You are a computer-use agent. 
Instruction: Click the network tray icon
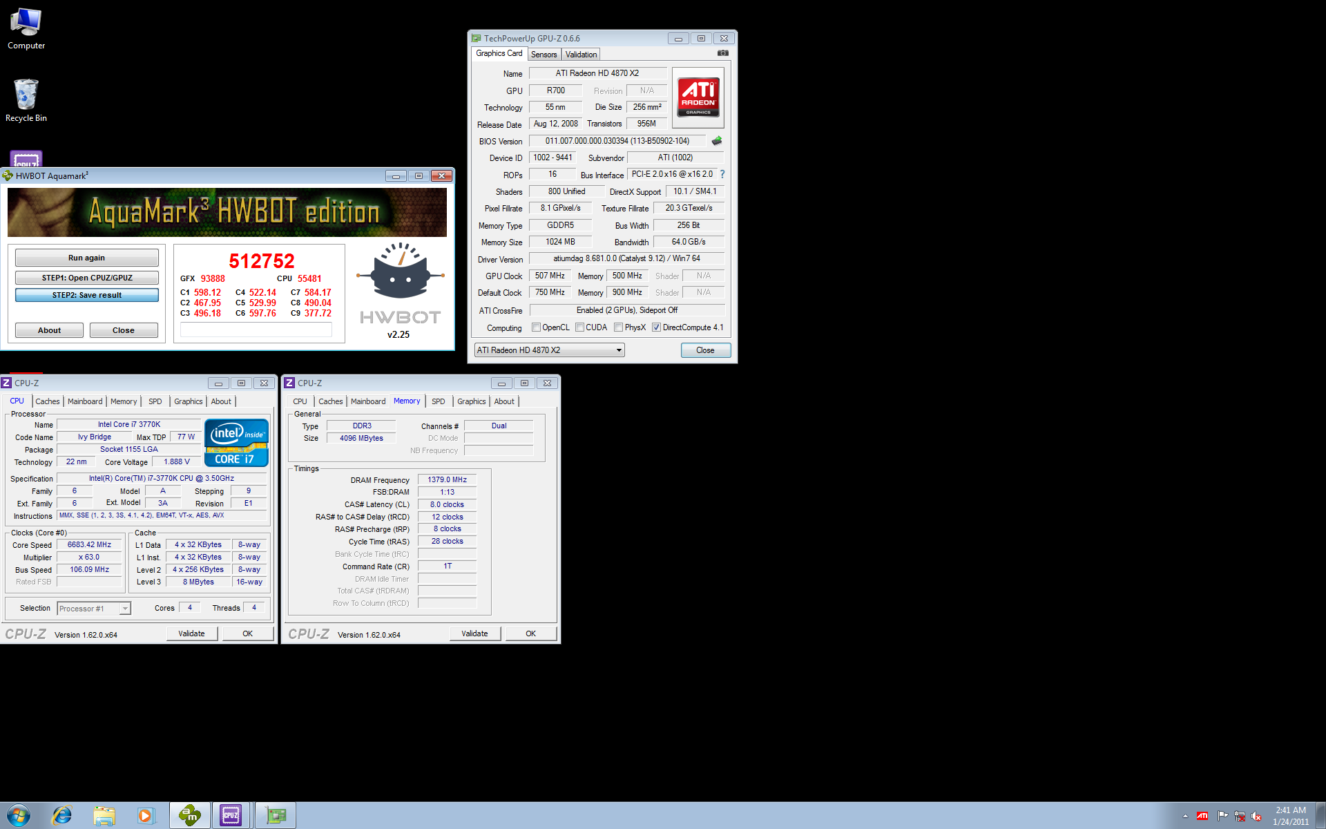[1240, 816]
